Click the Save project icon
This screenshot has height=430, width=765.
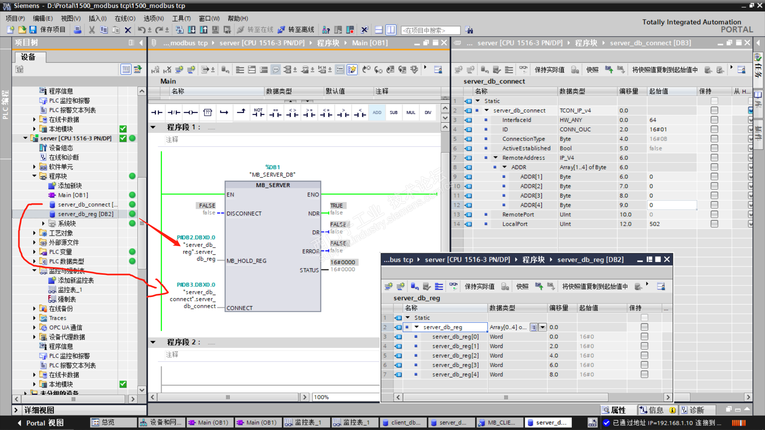(33, 30)
